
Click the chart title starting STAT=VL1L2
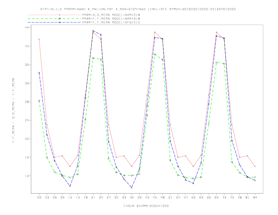tap(138, 9)
